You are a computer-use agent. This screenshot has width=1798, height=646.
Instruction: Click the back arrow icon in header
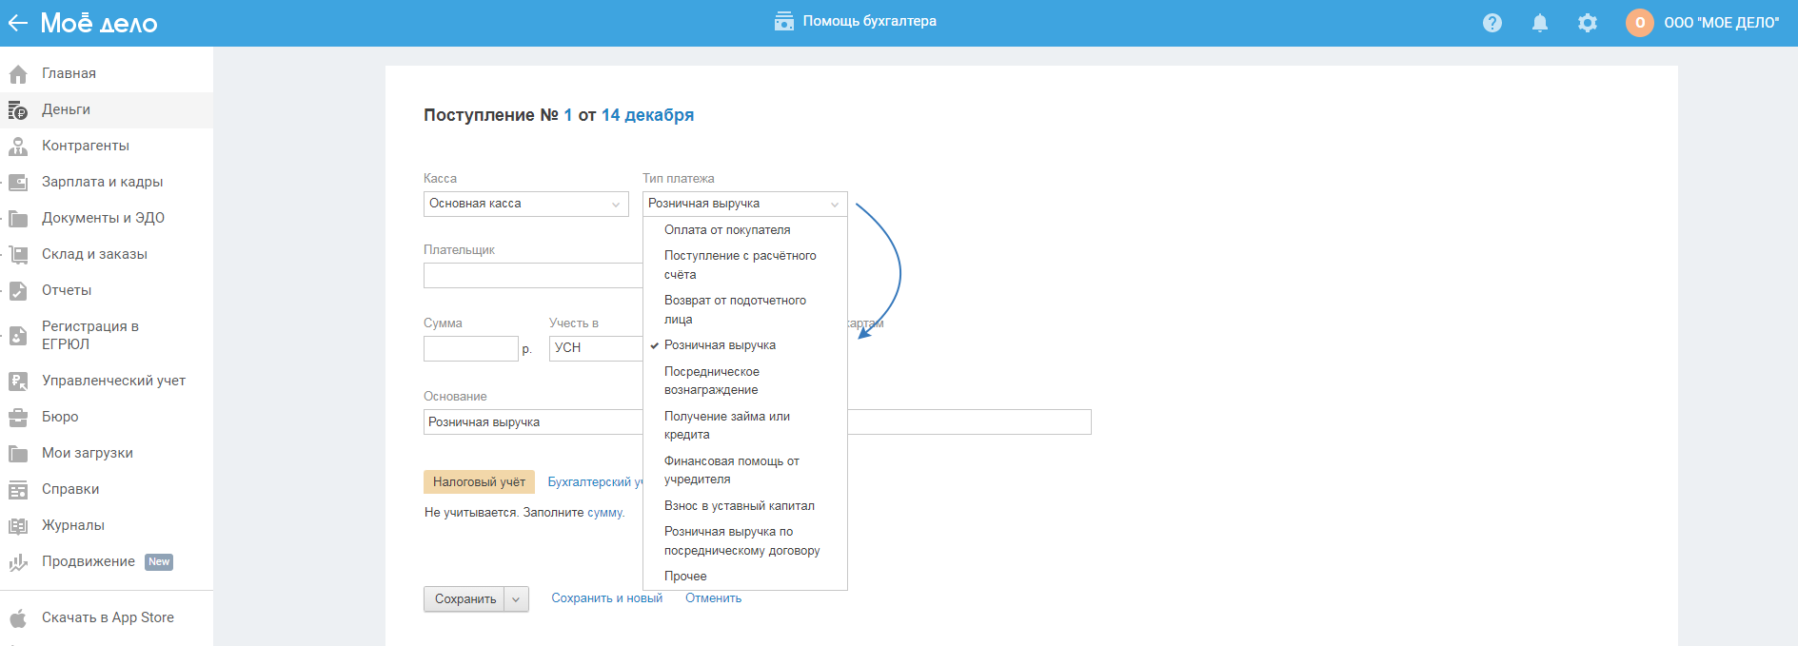coord(18,23)
